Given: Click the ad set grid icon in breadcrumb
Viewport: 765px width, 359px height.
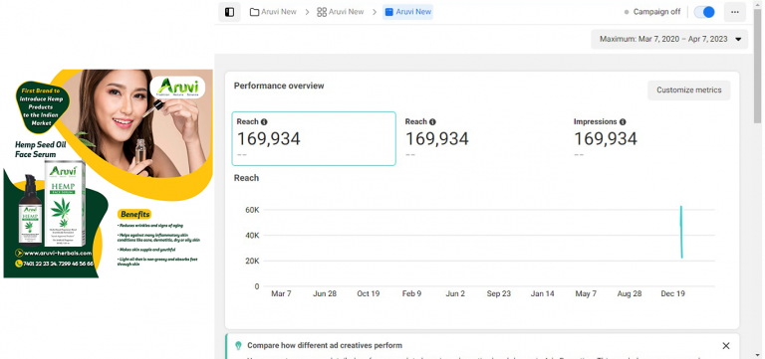Looking at the screenshot, I should point(322,12).
